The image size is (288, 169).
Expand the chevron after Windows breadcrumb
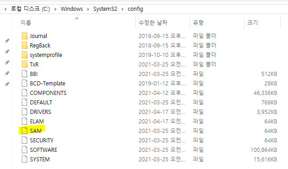click(88, 9)
